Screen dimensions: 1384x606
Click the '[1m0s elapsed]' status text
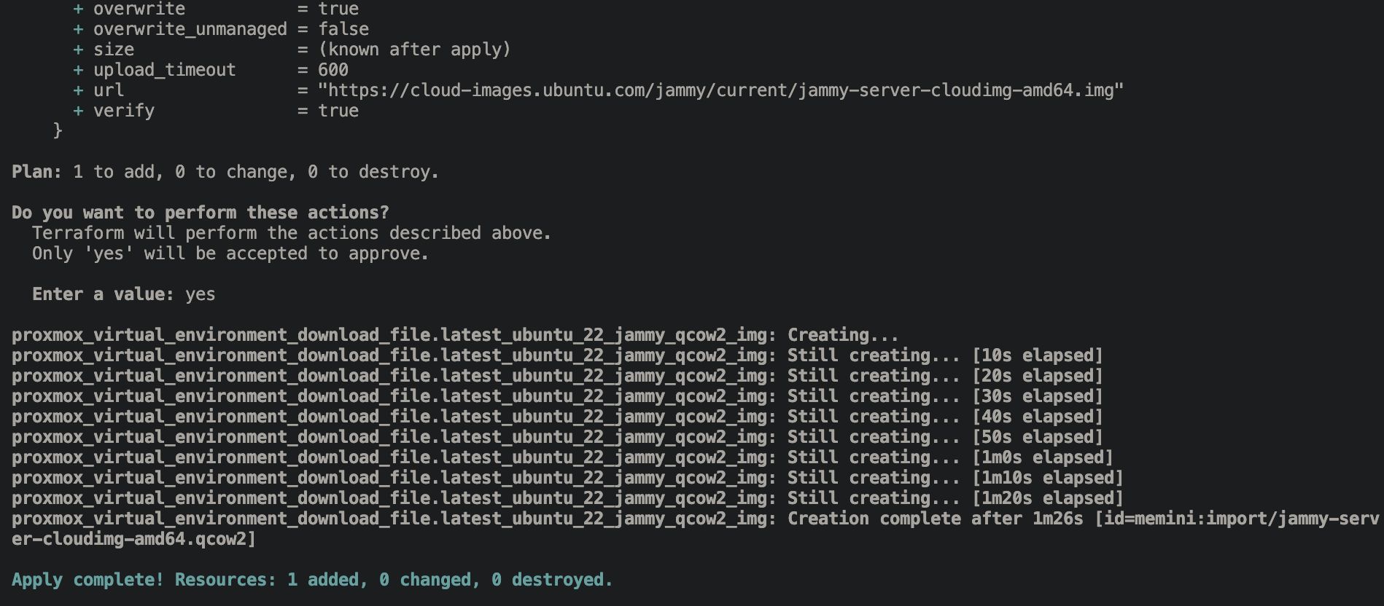pos(1042,457)
